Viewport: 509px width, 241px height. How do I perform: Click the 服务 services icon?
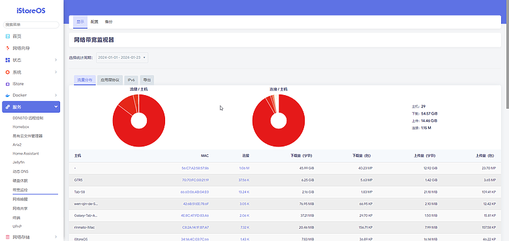coord(8,107)
